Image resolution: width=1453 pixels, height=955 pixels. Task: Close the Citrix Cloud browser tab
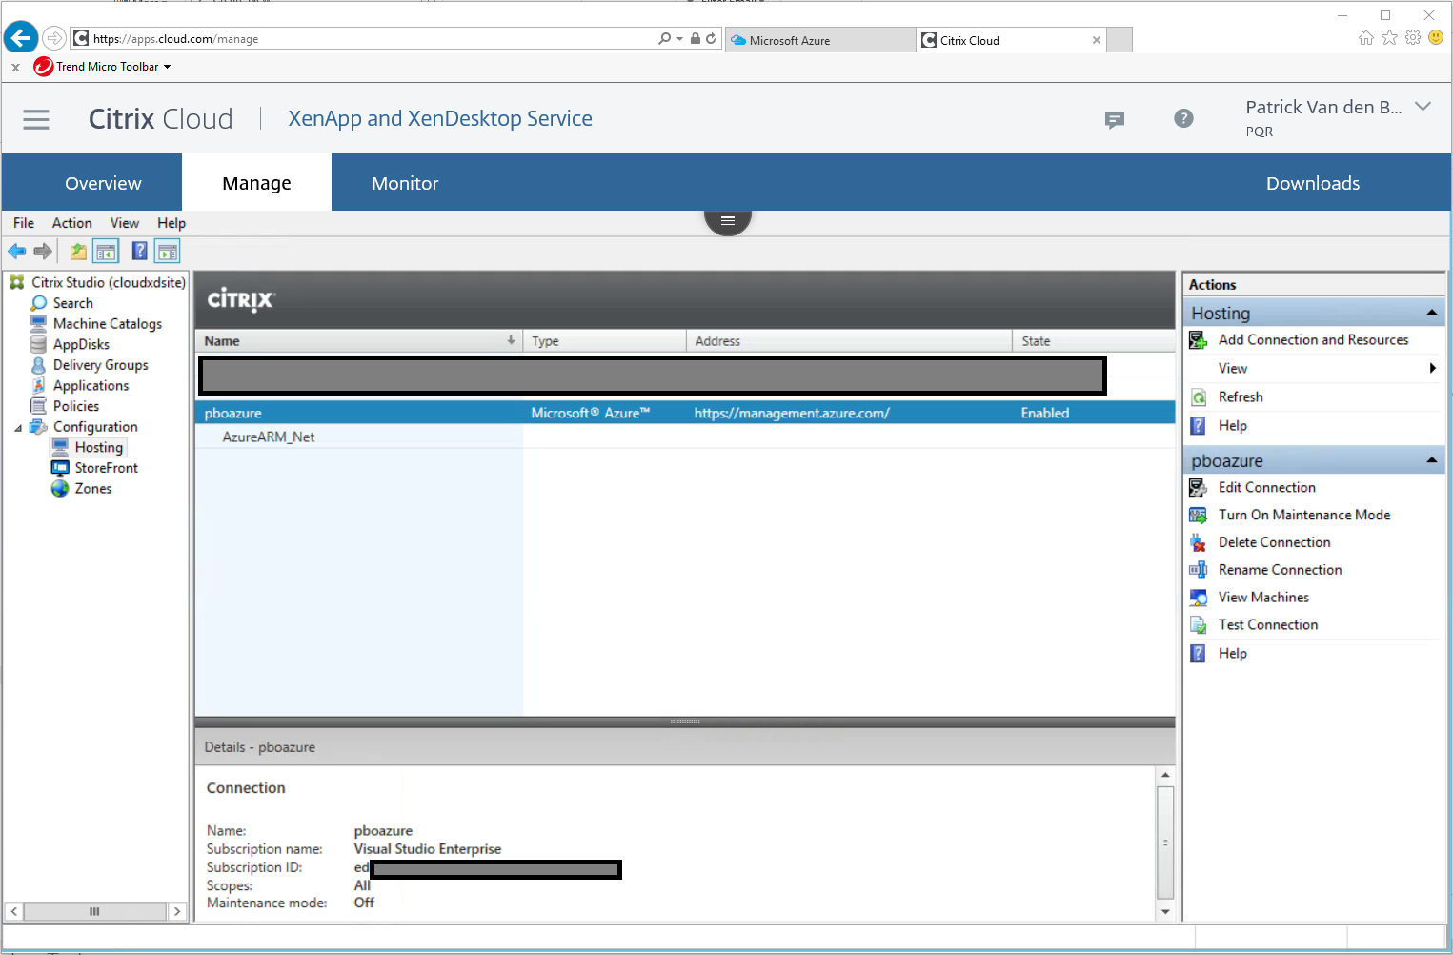pos(1096,40)
